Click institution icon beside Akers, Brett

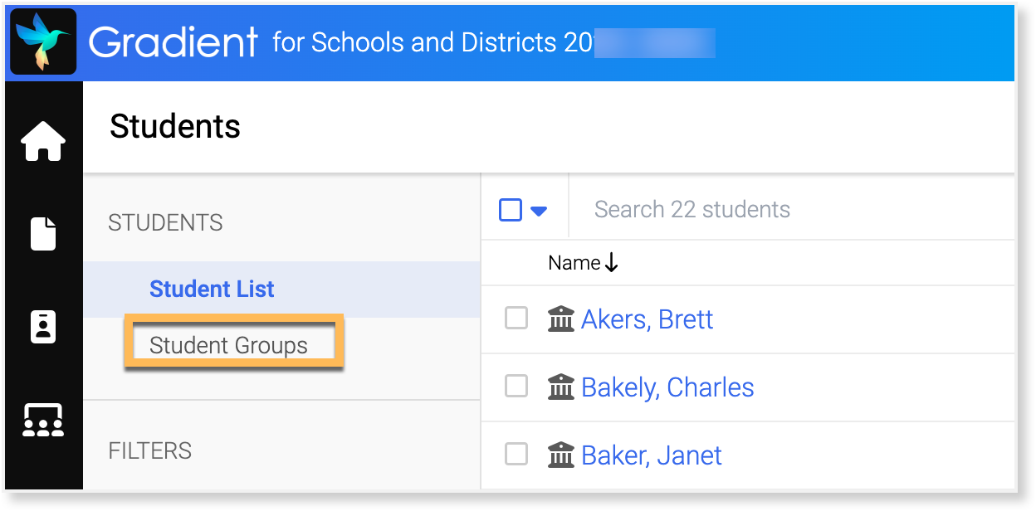(562, 319)
